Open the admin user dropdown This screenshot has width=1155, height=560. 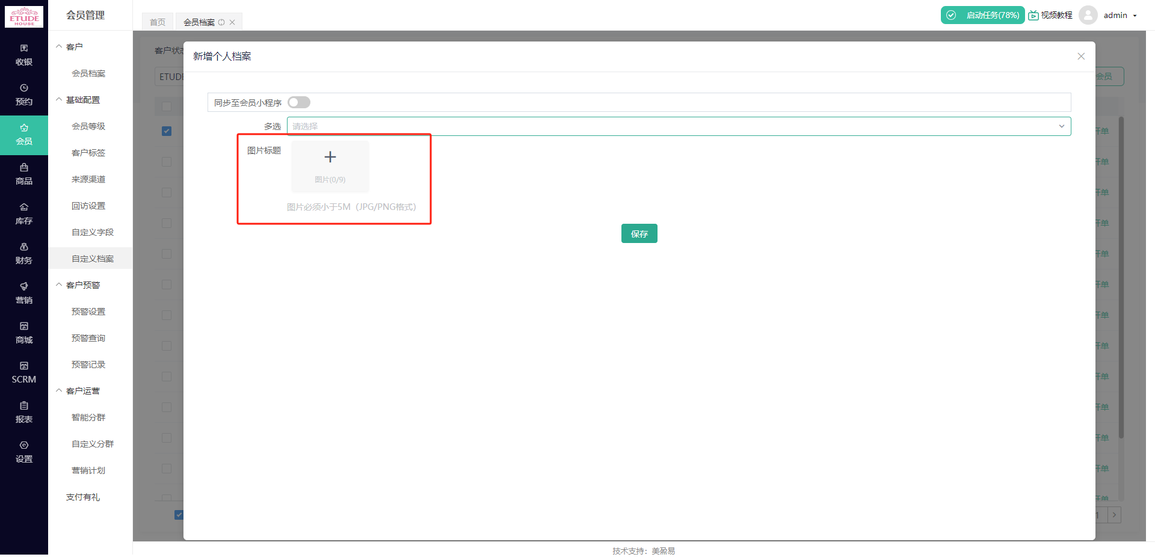1120,15
